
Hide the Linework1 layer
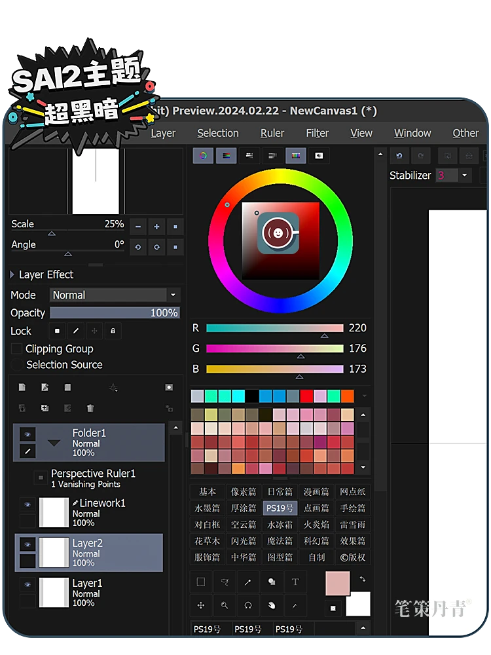click(27, 504)
